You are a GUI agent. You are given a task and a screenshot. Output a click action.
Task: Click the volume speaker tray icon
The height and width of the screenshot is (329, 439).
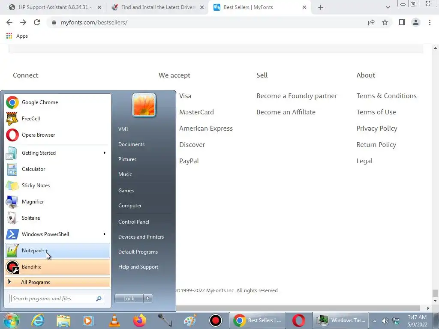385,321
